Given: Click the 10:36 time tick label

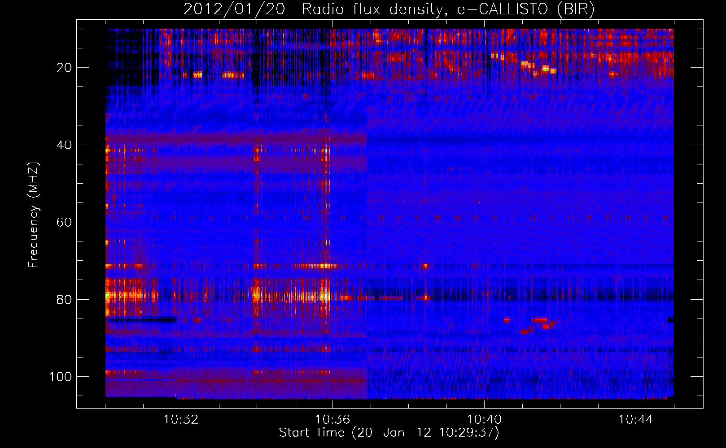Looking at the screenshot, I should 332,420.
